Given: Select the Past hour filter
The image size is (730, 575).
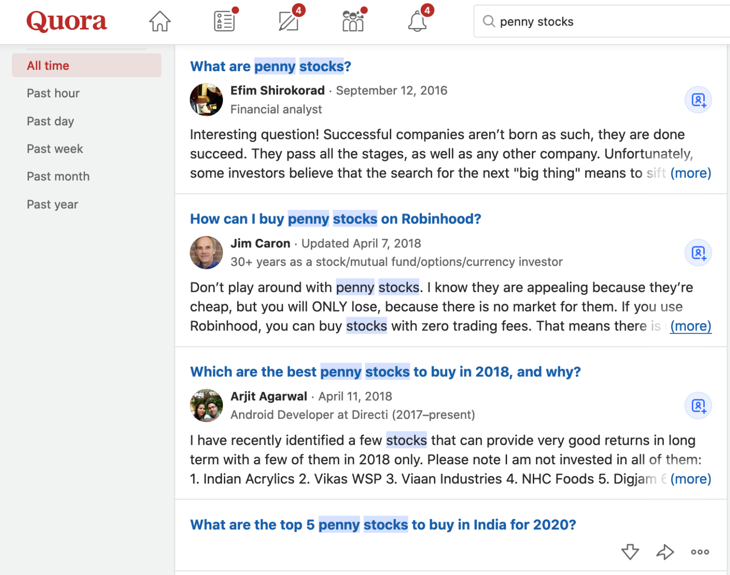Looking at the screenshot, I should (53, 93).
